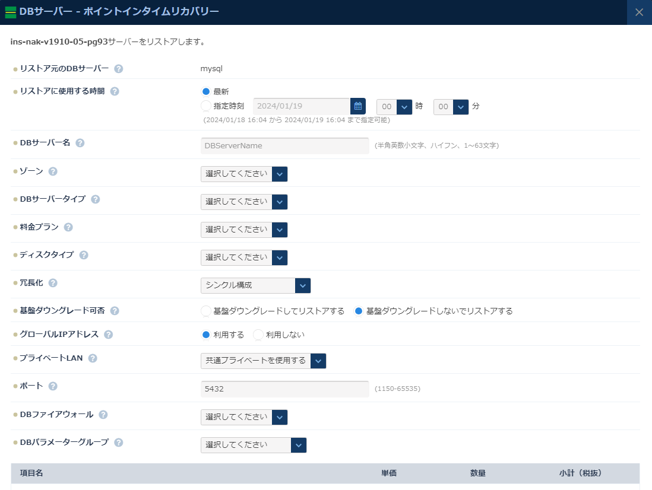Image resolution: width=652 pixels, height=490 pixels.
Task: Open the date picker calendar icon
Action: [x=357, y=106]
